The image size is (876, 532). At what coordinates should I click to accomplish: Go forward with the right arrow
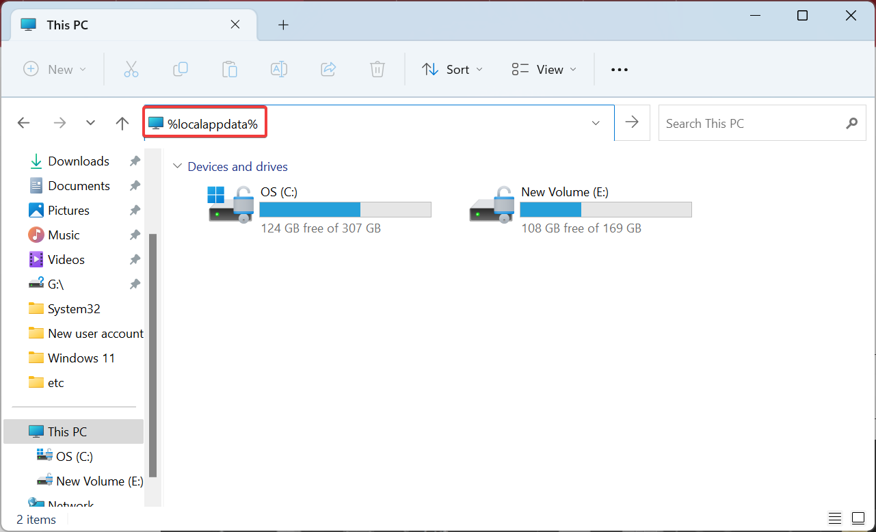[x=60, y=123]
